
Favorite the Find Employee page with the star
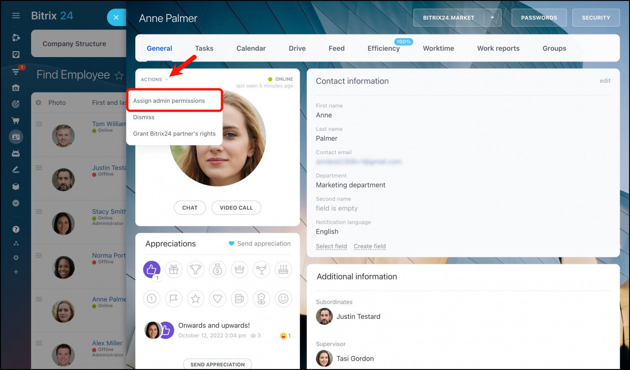point(119,75)
